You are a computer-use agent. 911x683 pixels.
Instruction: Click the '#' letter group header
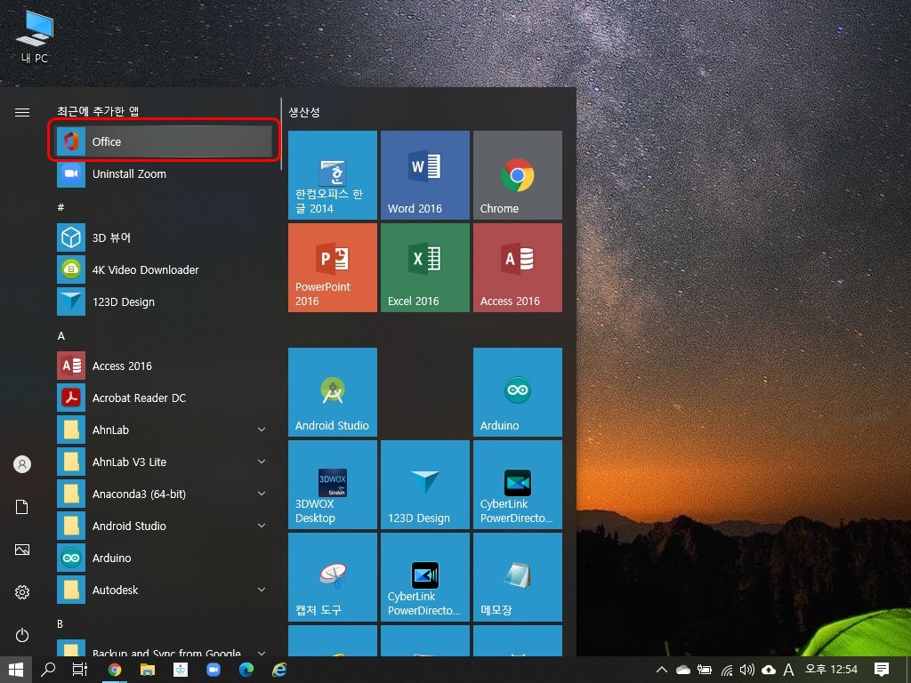pyautogui.click(x=60, y=206)
